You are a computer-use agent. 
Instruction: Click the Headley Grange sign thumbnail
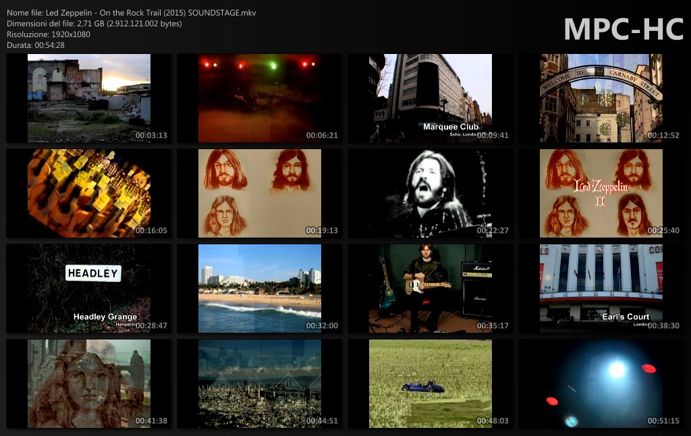point(89,288)
